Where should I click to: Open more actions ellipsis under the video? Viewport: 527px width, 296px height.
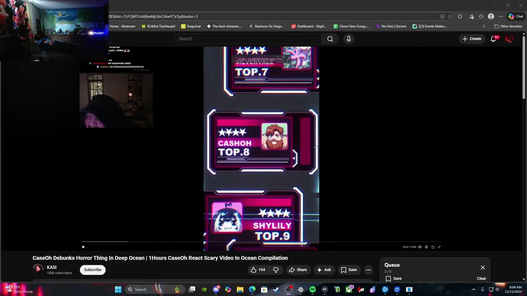[x=368, y=270]
